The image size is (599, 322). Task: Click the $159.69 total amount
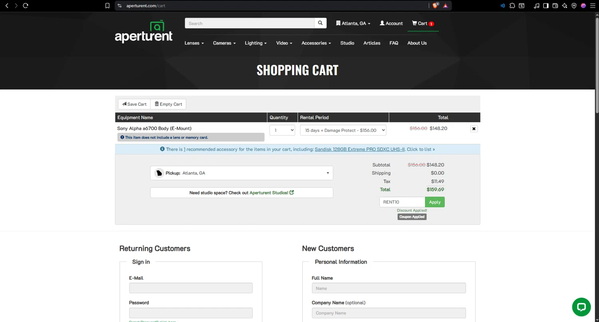[x=435, y=190]
